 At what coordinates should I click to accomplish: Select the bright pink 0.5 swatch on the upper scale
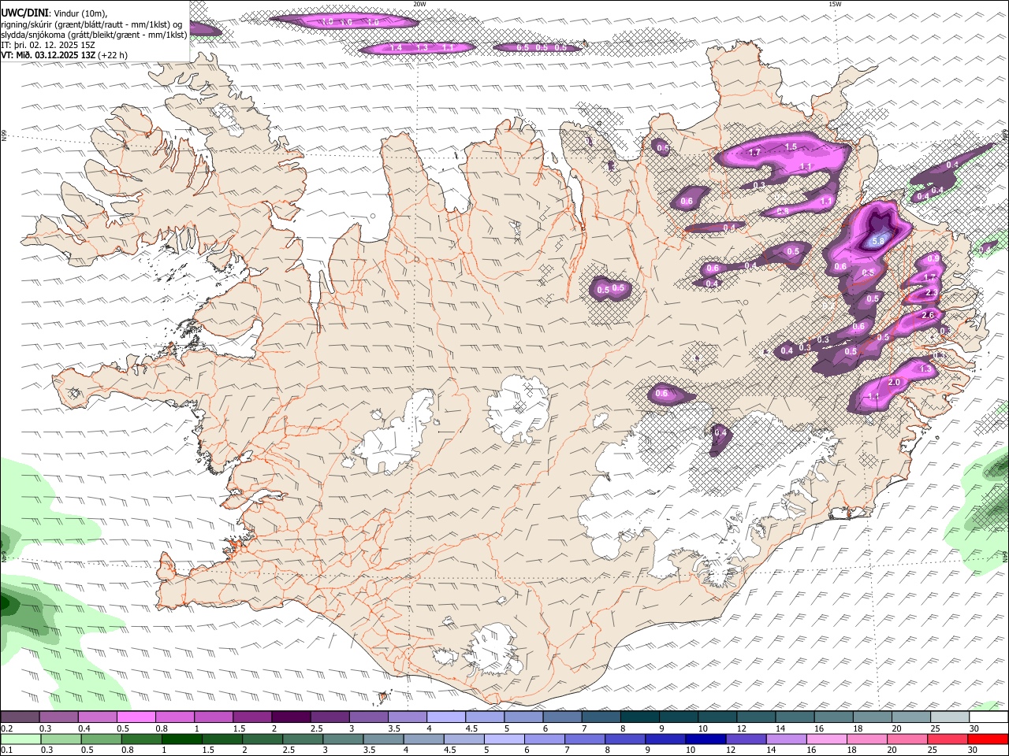136,717
